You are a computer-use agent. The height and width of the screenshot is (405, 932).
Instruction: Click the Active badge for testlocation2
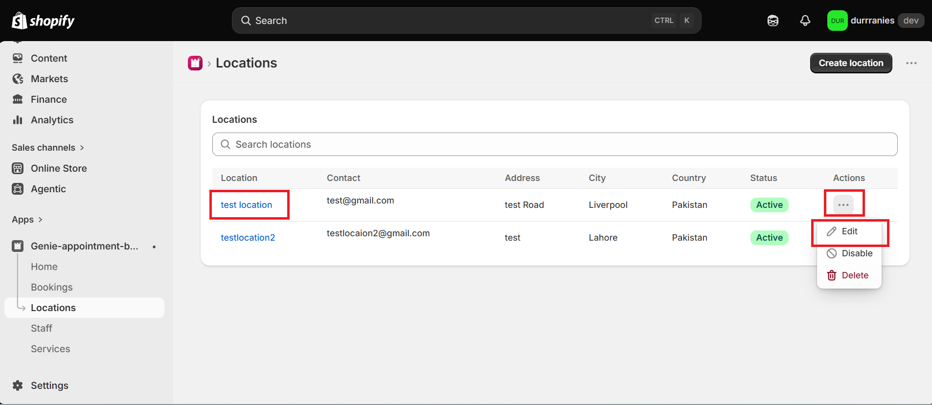coord(769,238)
